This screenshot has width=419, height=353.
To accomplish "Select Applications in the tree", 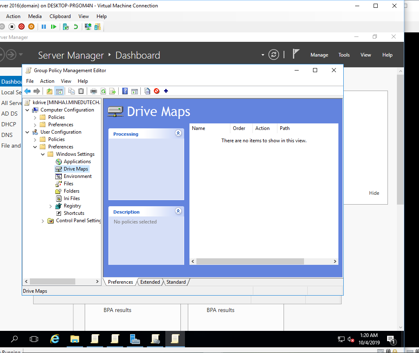I will tap(77, 162).
